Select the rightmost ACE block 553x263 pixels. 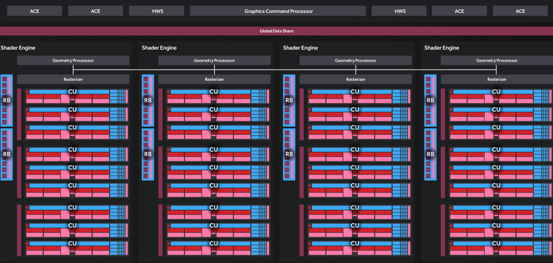click(520, 11)
